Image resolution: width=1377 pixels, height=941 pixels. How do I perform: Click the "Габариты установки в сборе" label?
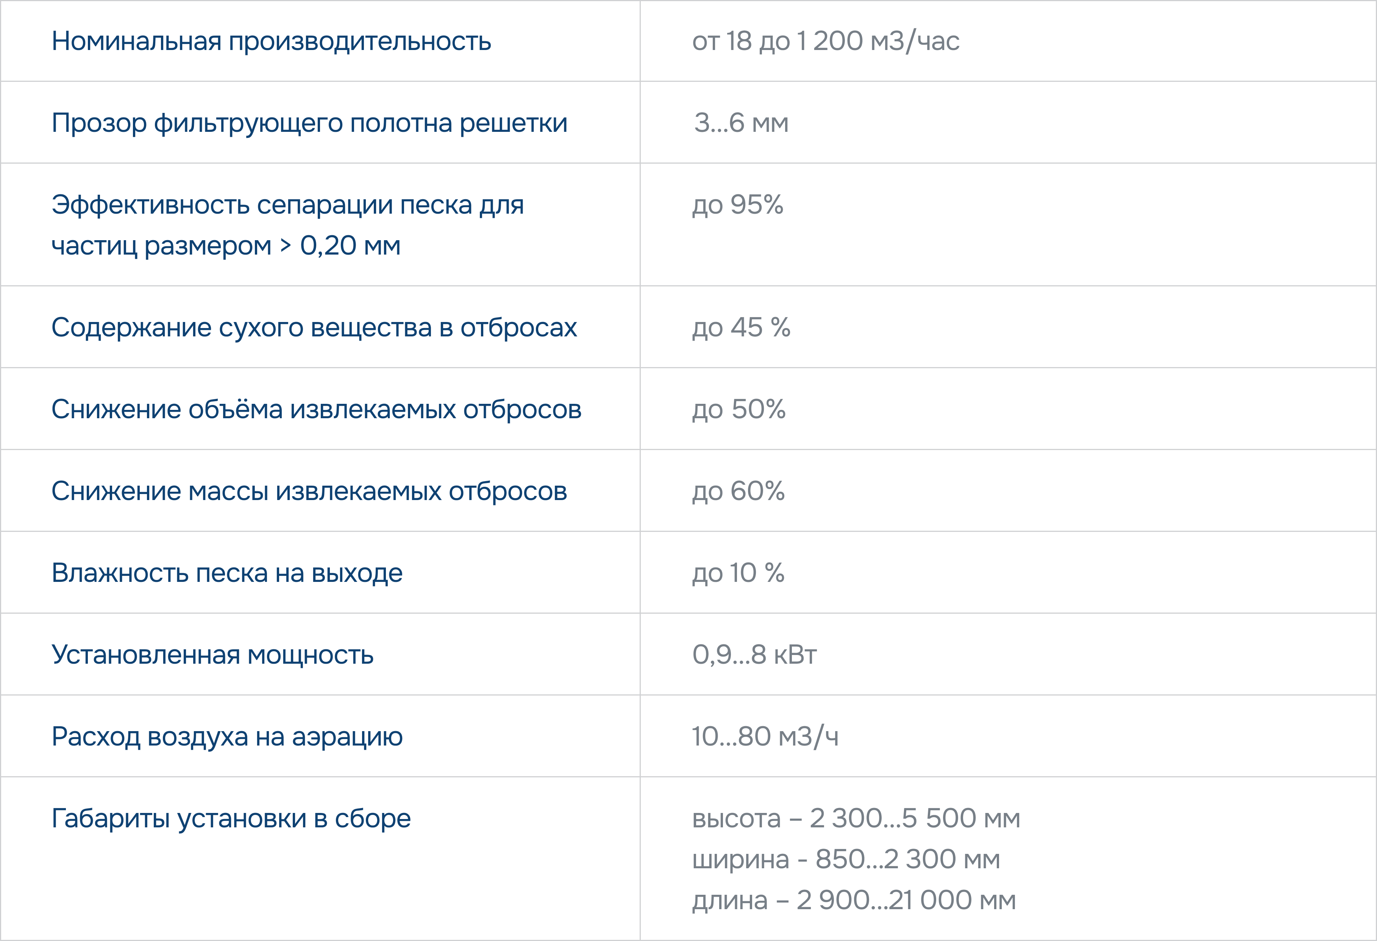click(231, 818)
